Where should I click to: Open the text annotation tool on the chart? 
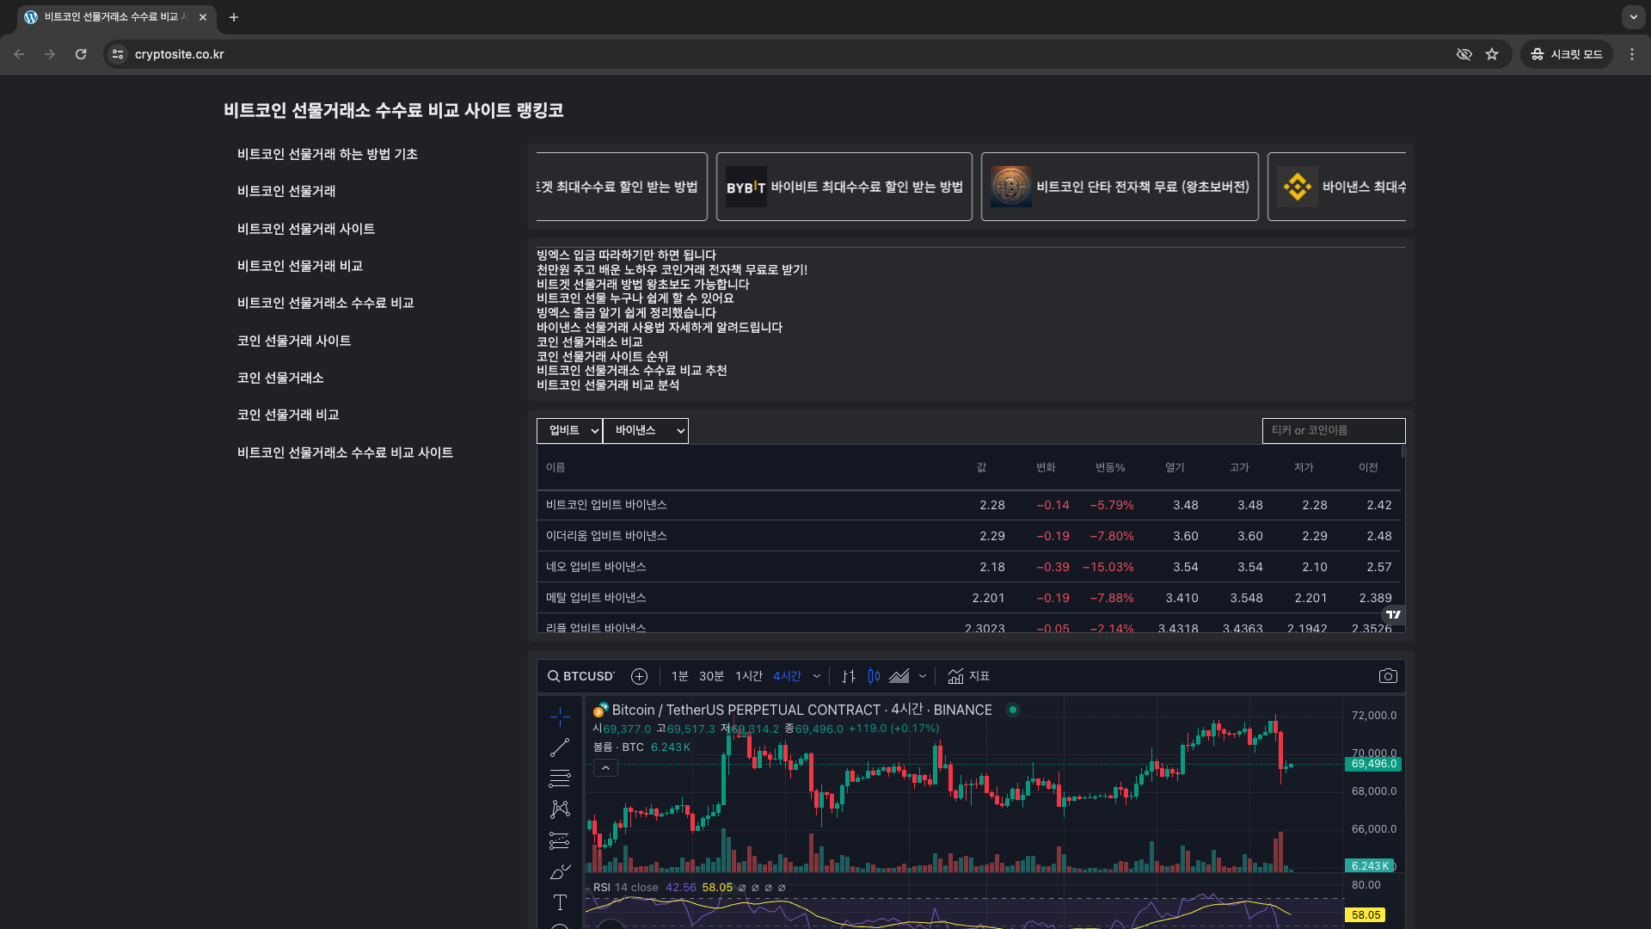coord(560,902)
